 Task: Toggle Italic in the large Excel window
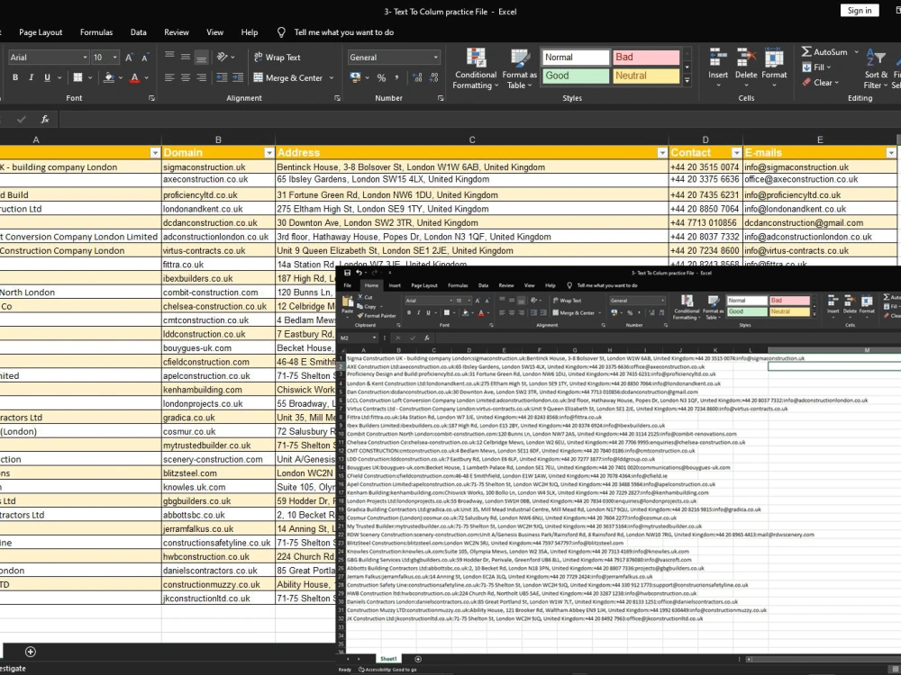point(31,77)
